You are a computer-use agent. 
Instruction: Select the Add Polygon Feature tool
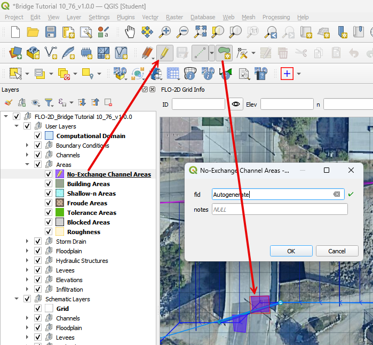[224, 53]
